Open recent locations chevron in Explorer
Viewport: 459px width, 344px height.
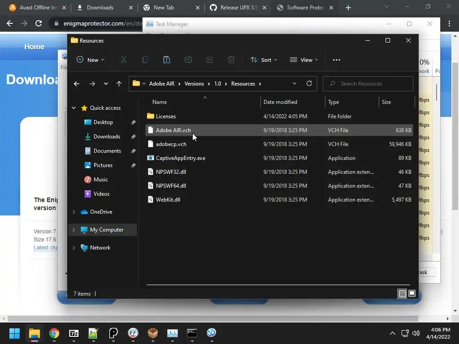[x=106, y=84]
